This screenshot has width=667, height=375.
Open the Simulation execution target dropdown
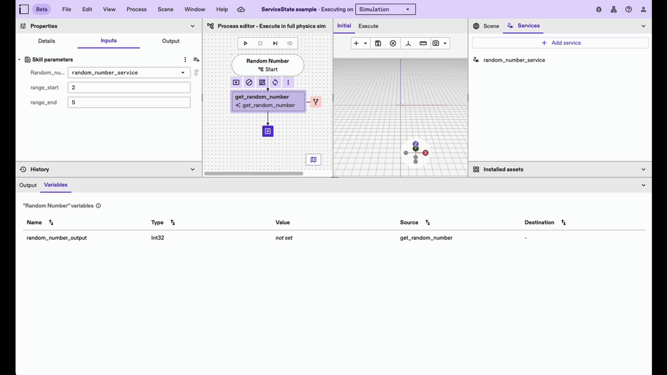tap(385, 9)
